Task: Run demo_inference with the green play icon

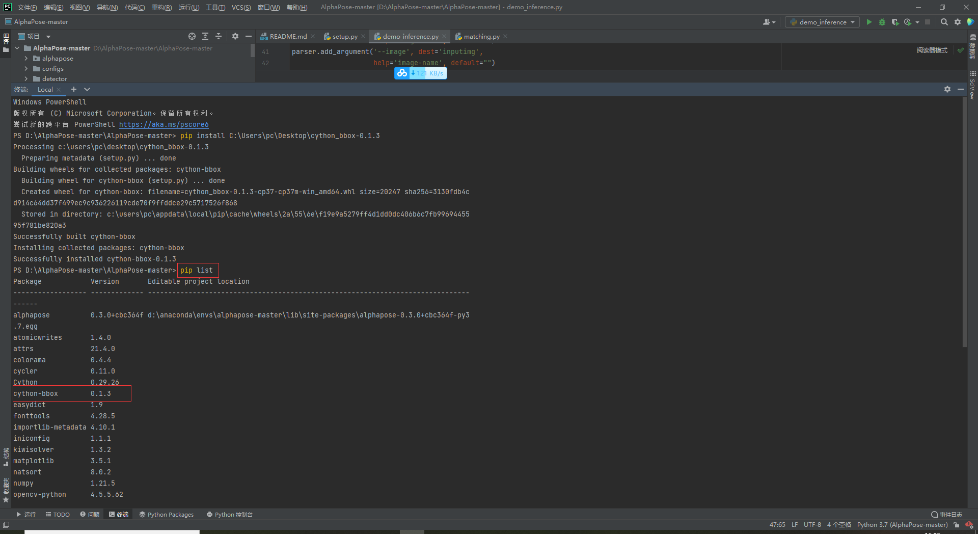Action: 869,22
